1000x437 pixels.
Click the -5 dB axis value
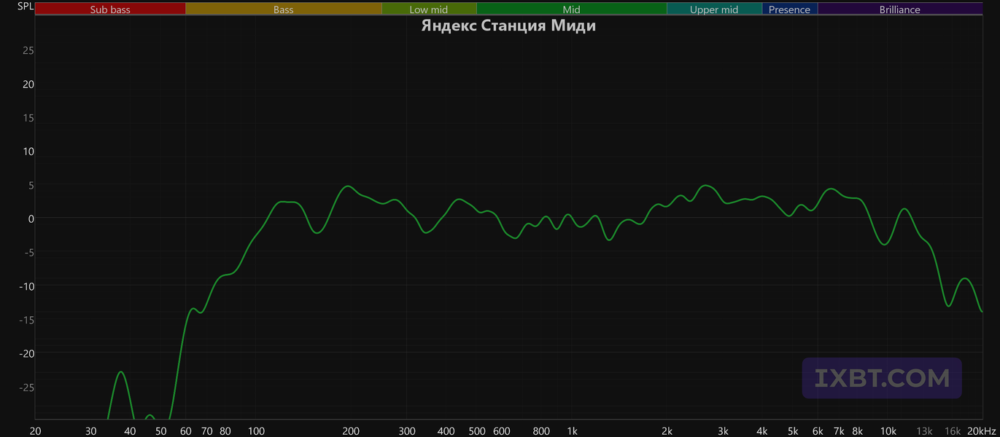click(28, 252)
